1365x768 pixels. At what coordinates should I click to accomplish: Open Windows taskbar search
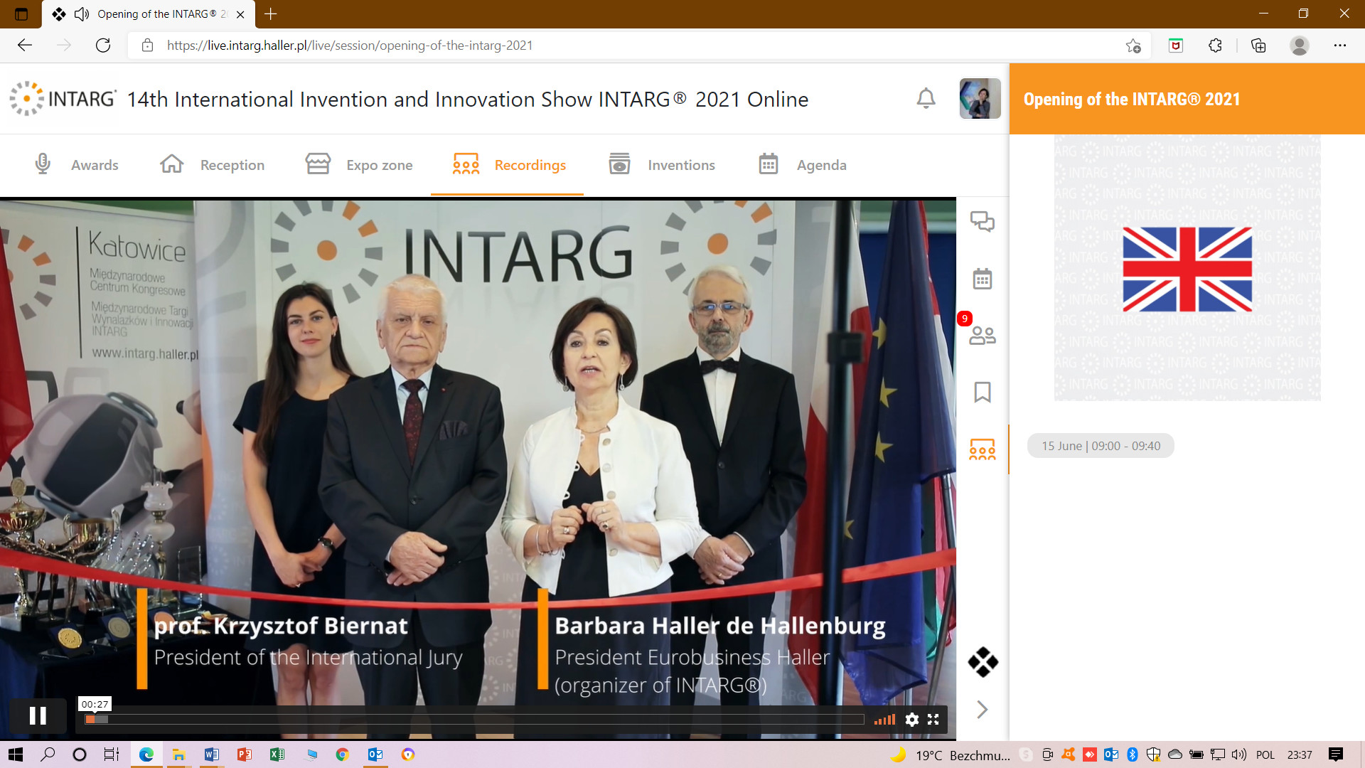point(48,754)
